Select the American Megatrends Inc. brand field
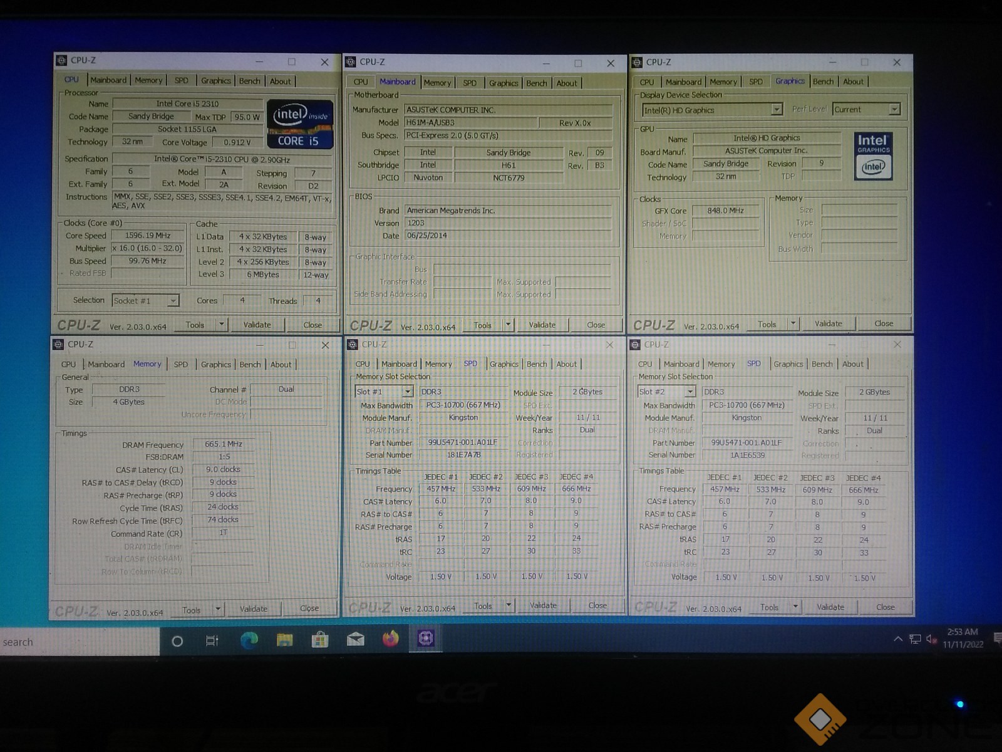This screenshot has height=752, width=1002. (508, 211)
